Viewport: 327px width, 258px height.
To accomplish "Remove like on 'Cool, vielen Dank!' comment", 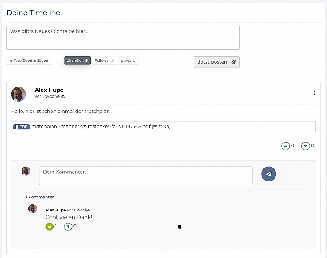I will (x=49, y=227).
